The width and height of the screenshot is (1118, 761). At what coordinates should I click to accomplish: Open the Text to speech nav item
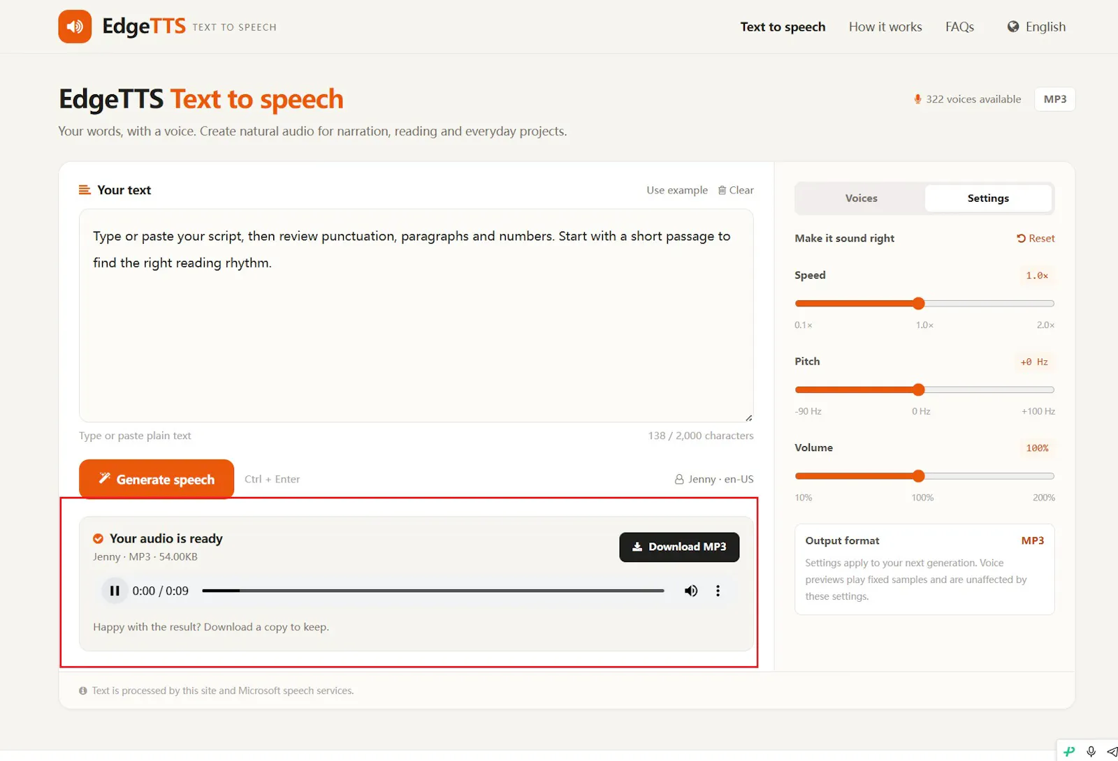click(x=783, y=27)
